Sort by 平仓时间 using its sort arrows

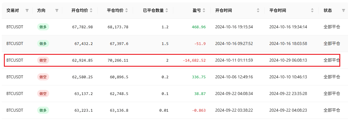312,10
